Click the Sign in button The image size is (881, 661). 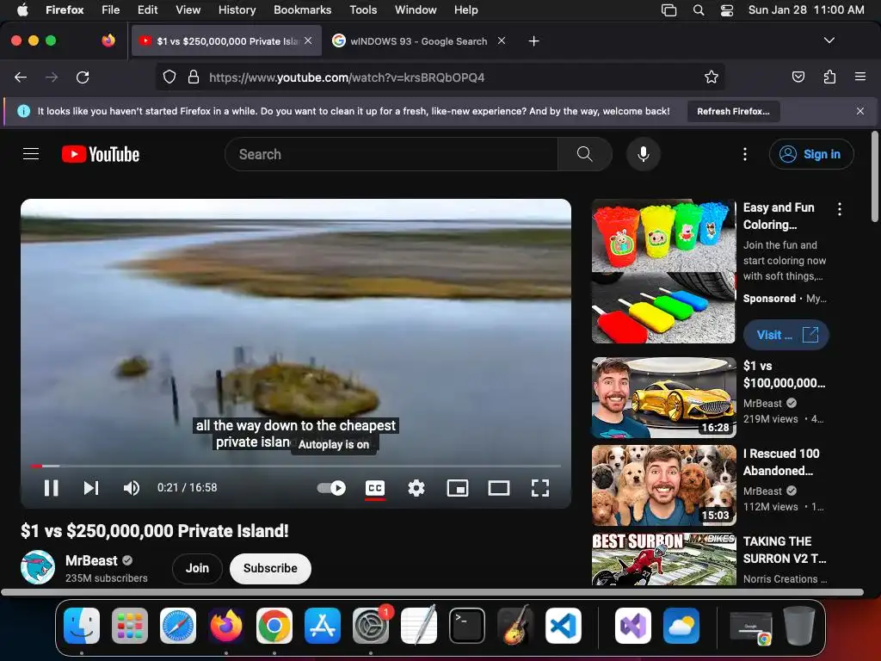pos(811,154)
